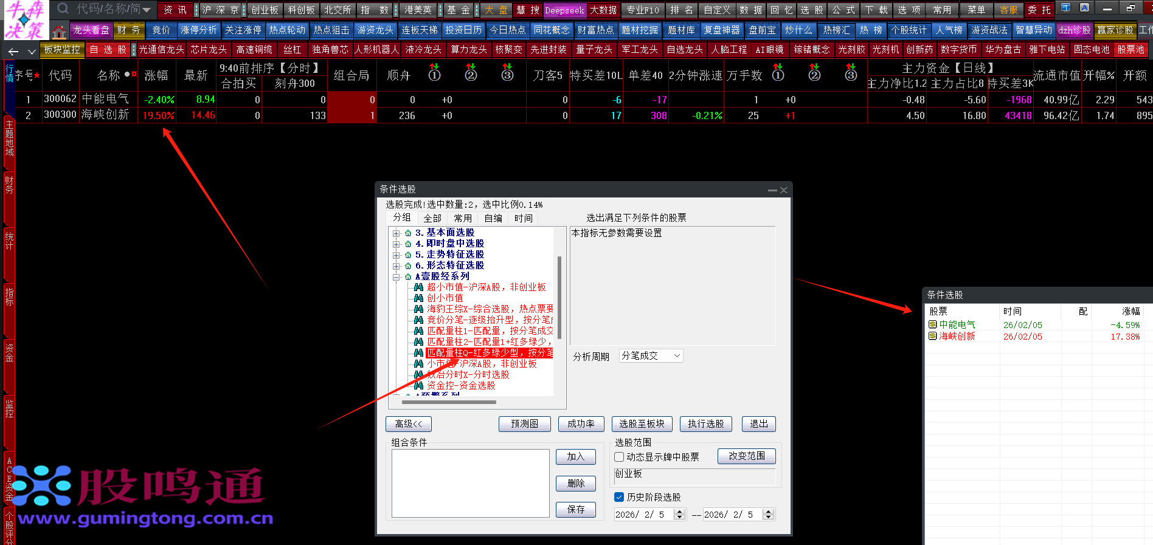Click start date field 2026/2/5

(x=644, y=515)
